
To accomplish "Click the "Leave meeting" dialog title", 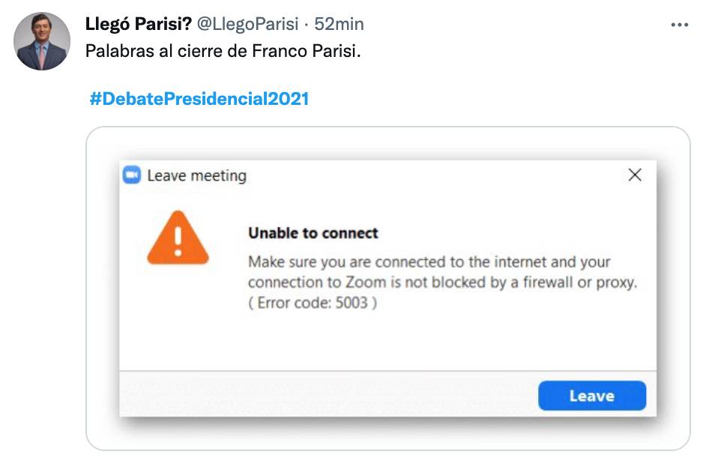I will pos(196,176).
